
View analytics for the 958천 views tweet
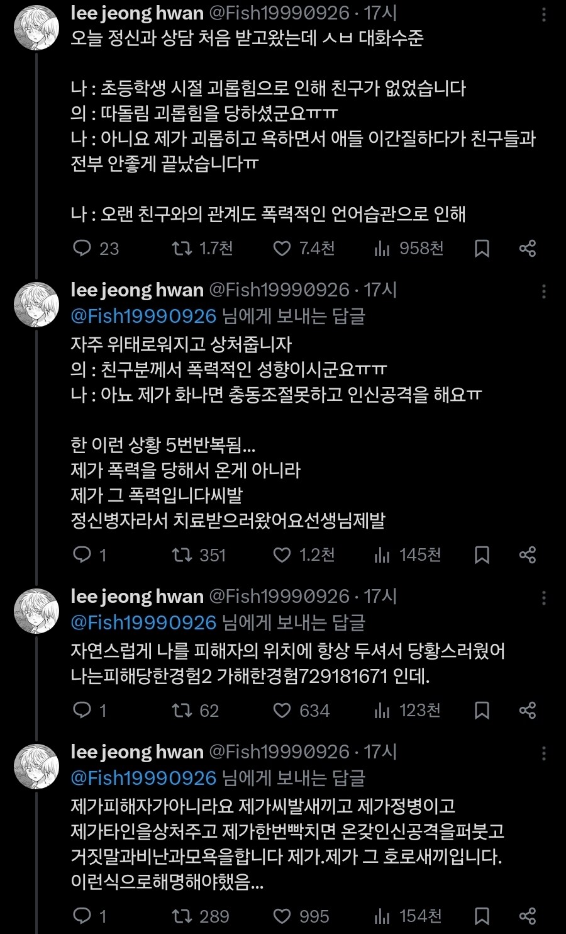(382, 248)
